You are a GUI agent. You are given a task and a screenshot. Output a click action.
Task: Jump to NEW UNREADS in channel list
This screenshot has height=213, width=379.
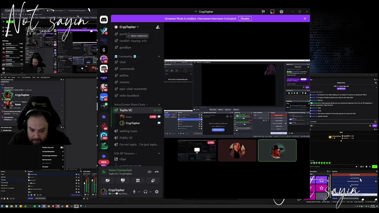137,36
